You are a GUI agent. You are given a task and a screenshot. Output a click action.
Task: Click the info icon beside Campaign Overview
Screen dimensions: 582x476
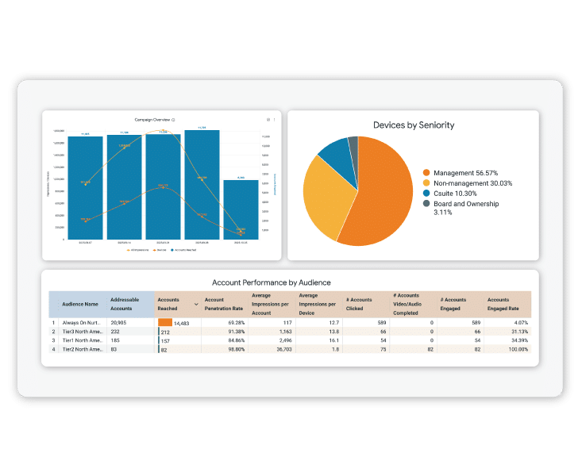tap(174, 119)
